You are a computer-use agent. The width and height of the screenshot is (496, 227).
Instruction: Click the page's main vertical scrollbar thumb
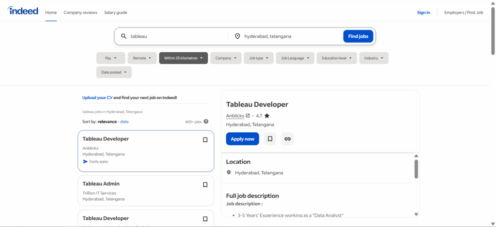click(493, 31)
